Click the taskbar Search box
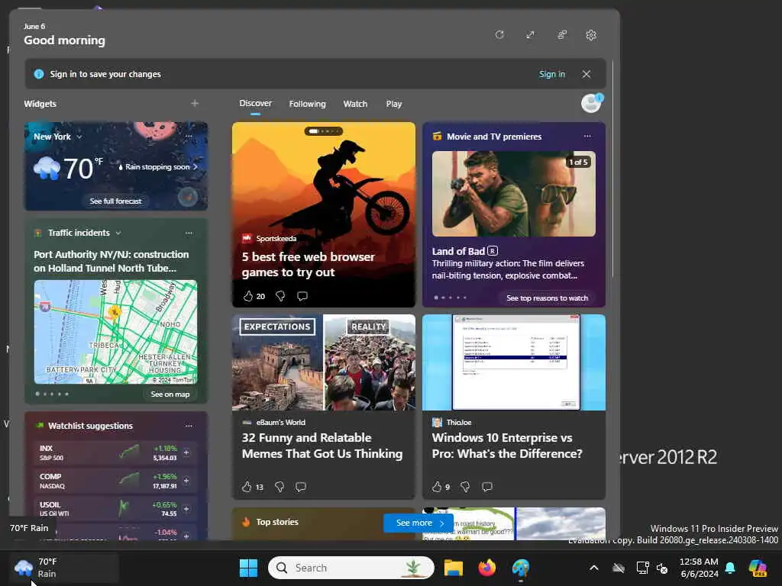Image resolution: width=782 pixels, height=586 pixels. (x=351, y=568)
